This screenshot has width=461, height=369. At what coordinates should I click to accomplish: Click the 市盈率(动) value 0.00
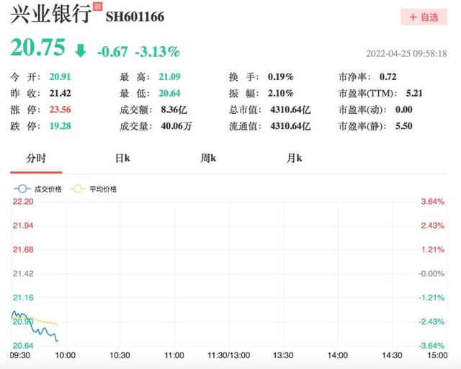pos(403,110)
